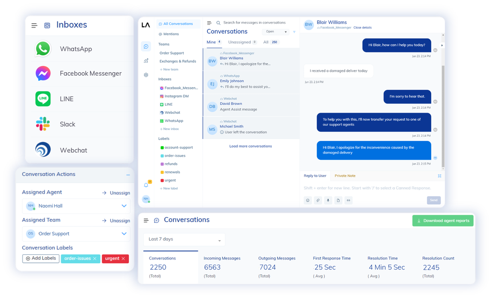Screen dimensions: 493x299
Task: Open the Settings gear in the left sidebar
Action: pyautogui.click(x=146, y=75)
